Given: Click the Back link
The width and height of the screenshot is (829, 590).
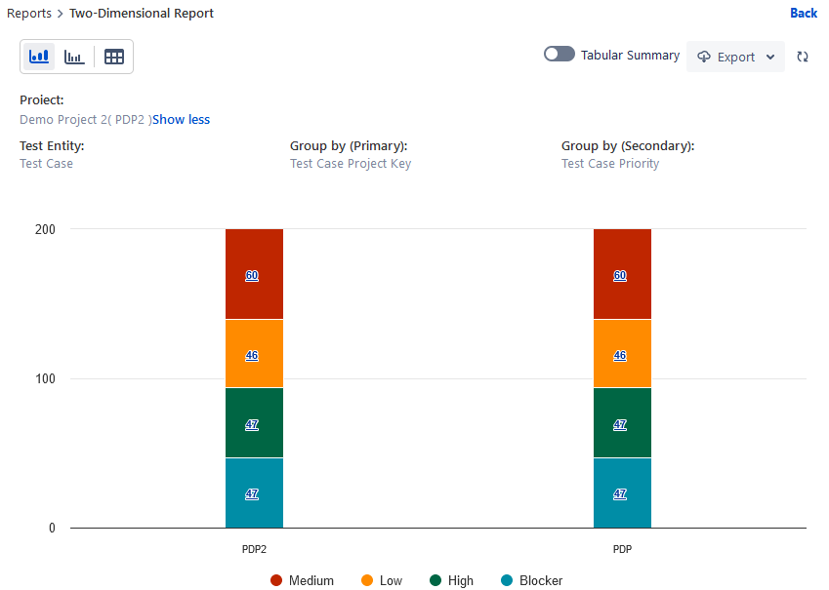Looking at the screenshot, I should pos(804,13).
